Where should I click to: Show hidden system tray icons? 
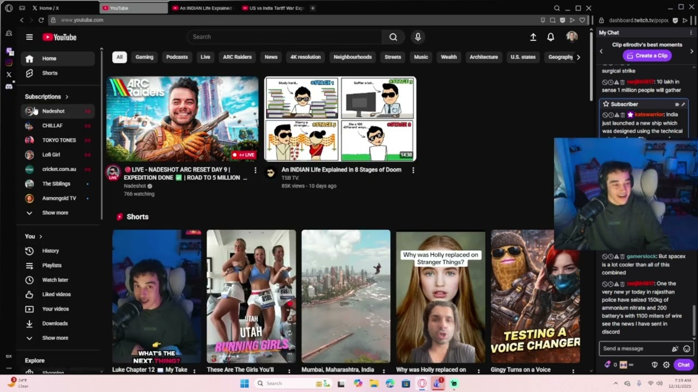(615, 383)
